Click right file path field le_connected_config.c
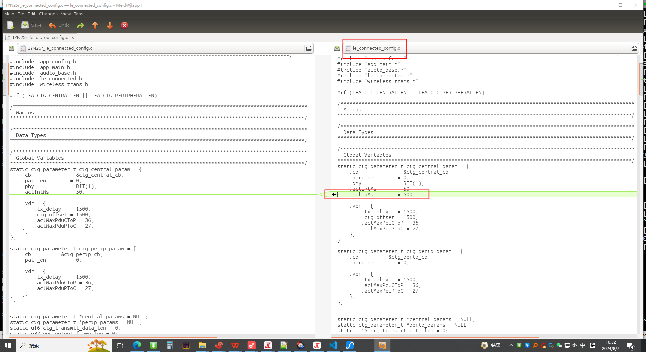Screen dimensions: 646x352 point(487,48)
